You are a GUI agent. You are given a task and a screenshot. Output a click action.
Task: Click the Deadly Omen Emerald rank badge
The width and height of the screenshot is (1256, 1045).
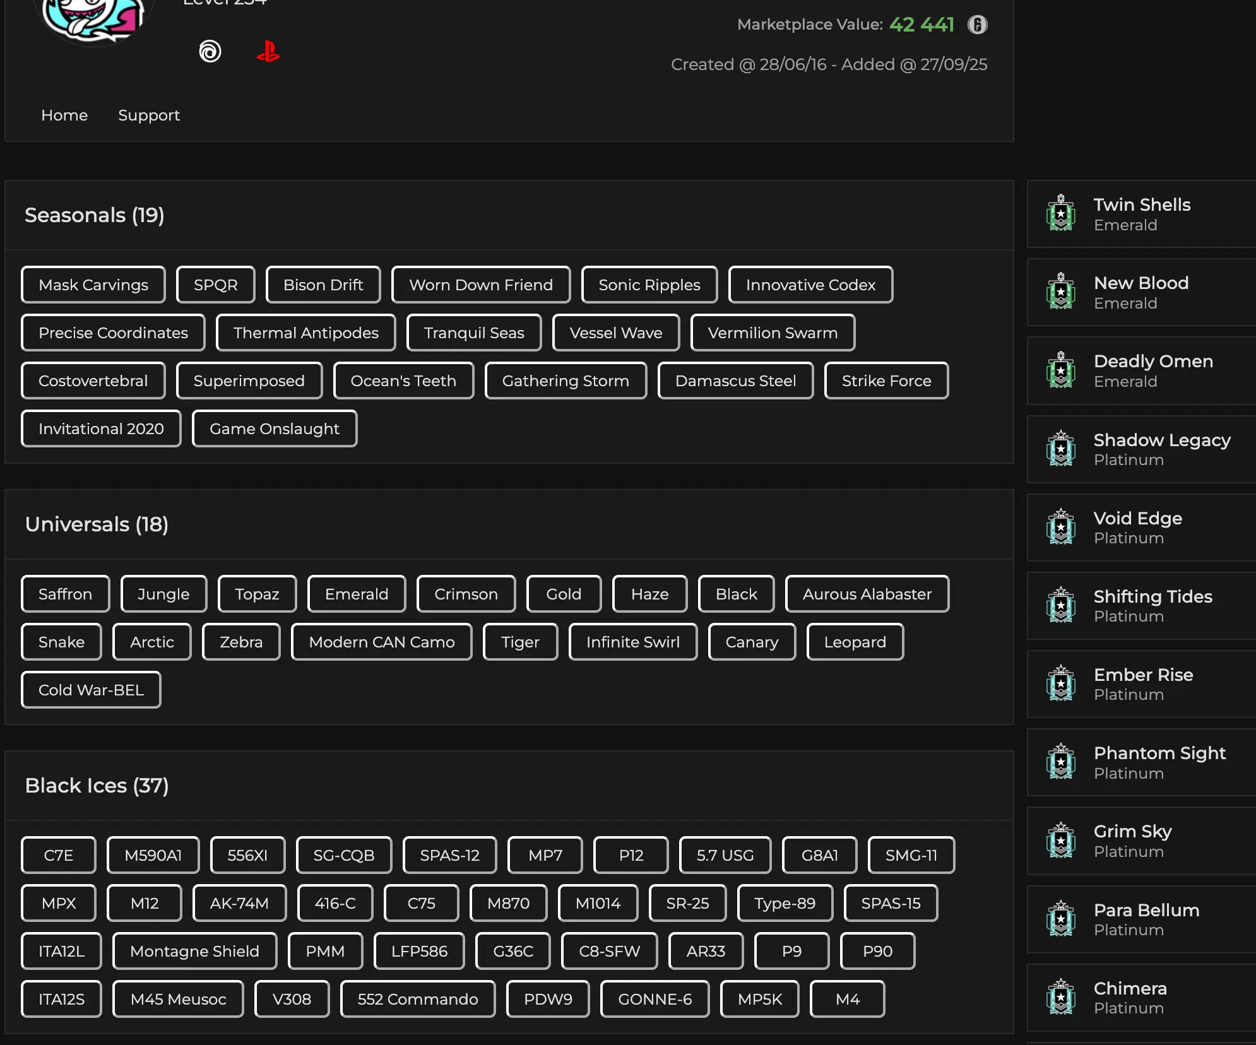point(1061,370)
